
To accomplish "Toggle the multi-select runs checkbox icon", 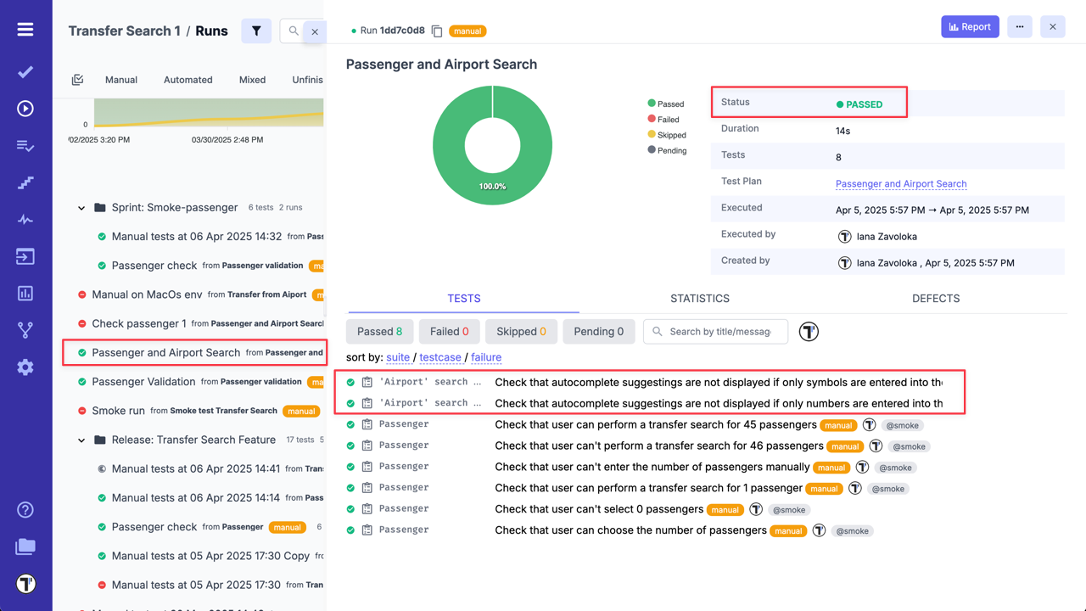I will (x=77, y=80).
